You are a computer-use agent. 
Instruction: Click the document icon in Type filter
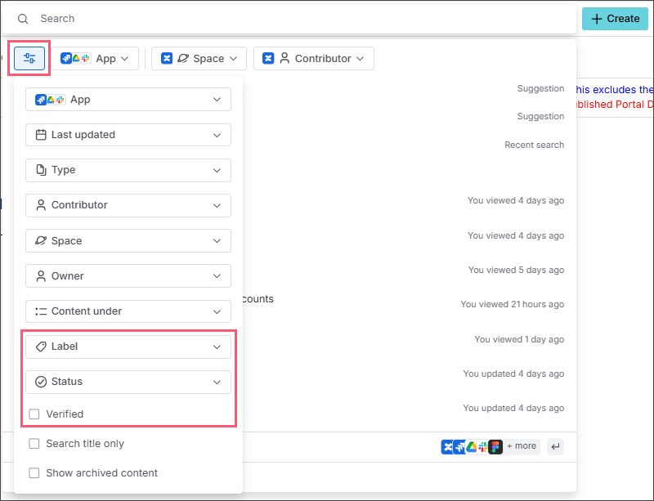point(41,170)
